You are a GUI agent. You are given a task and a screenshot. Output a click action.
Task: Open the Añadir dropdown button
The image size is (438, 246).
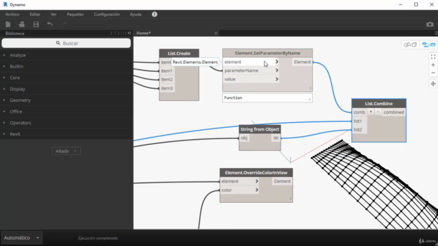(66, 151)
